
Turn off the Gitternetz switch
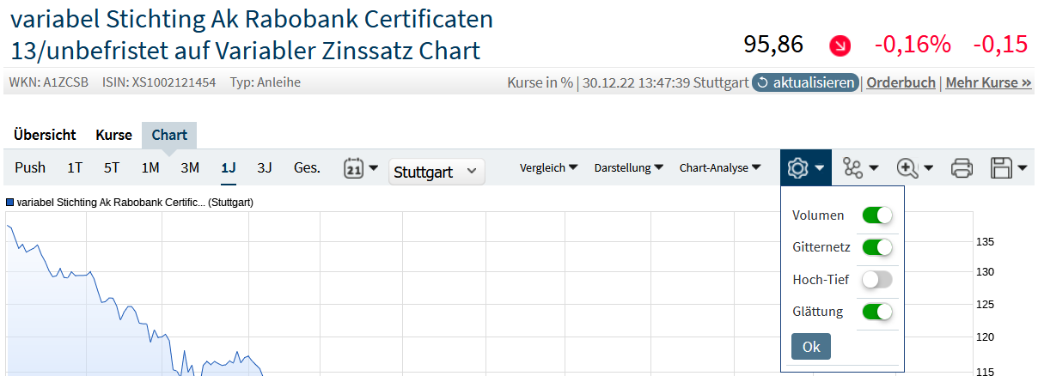point(877,247)
